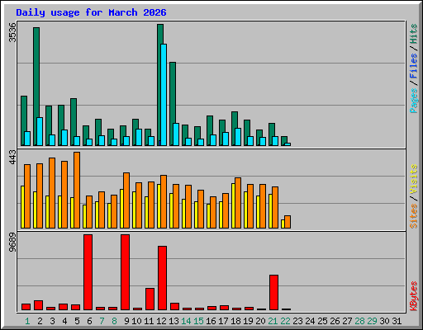The width and height of the screenshot is (423, 330).
Task: Click the cyan 'Pages' legend label
Action: [x=414, y=101]
